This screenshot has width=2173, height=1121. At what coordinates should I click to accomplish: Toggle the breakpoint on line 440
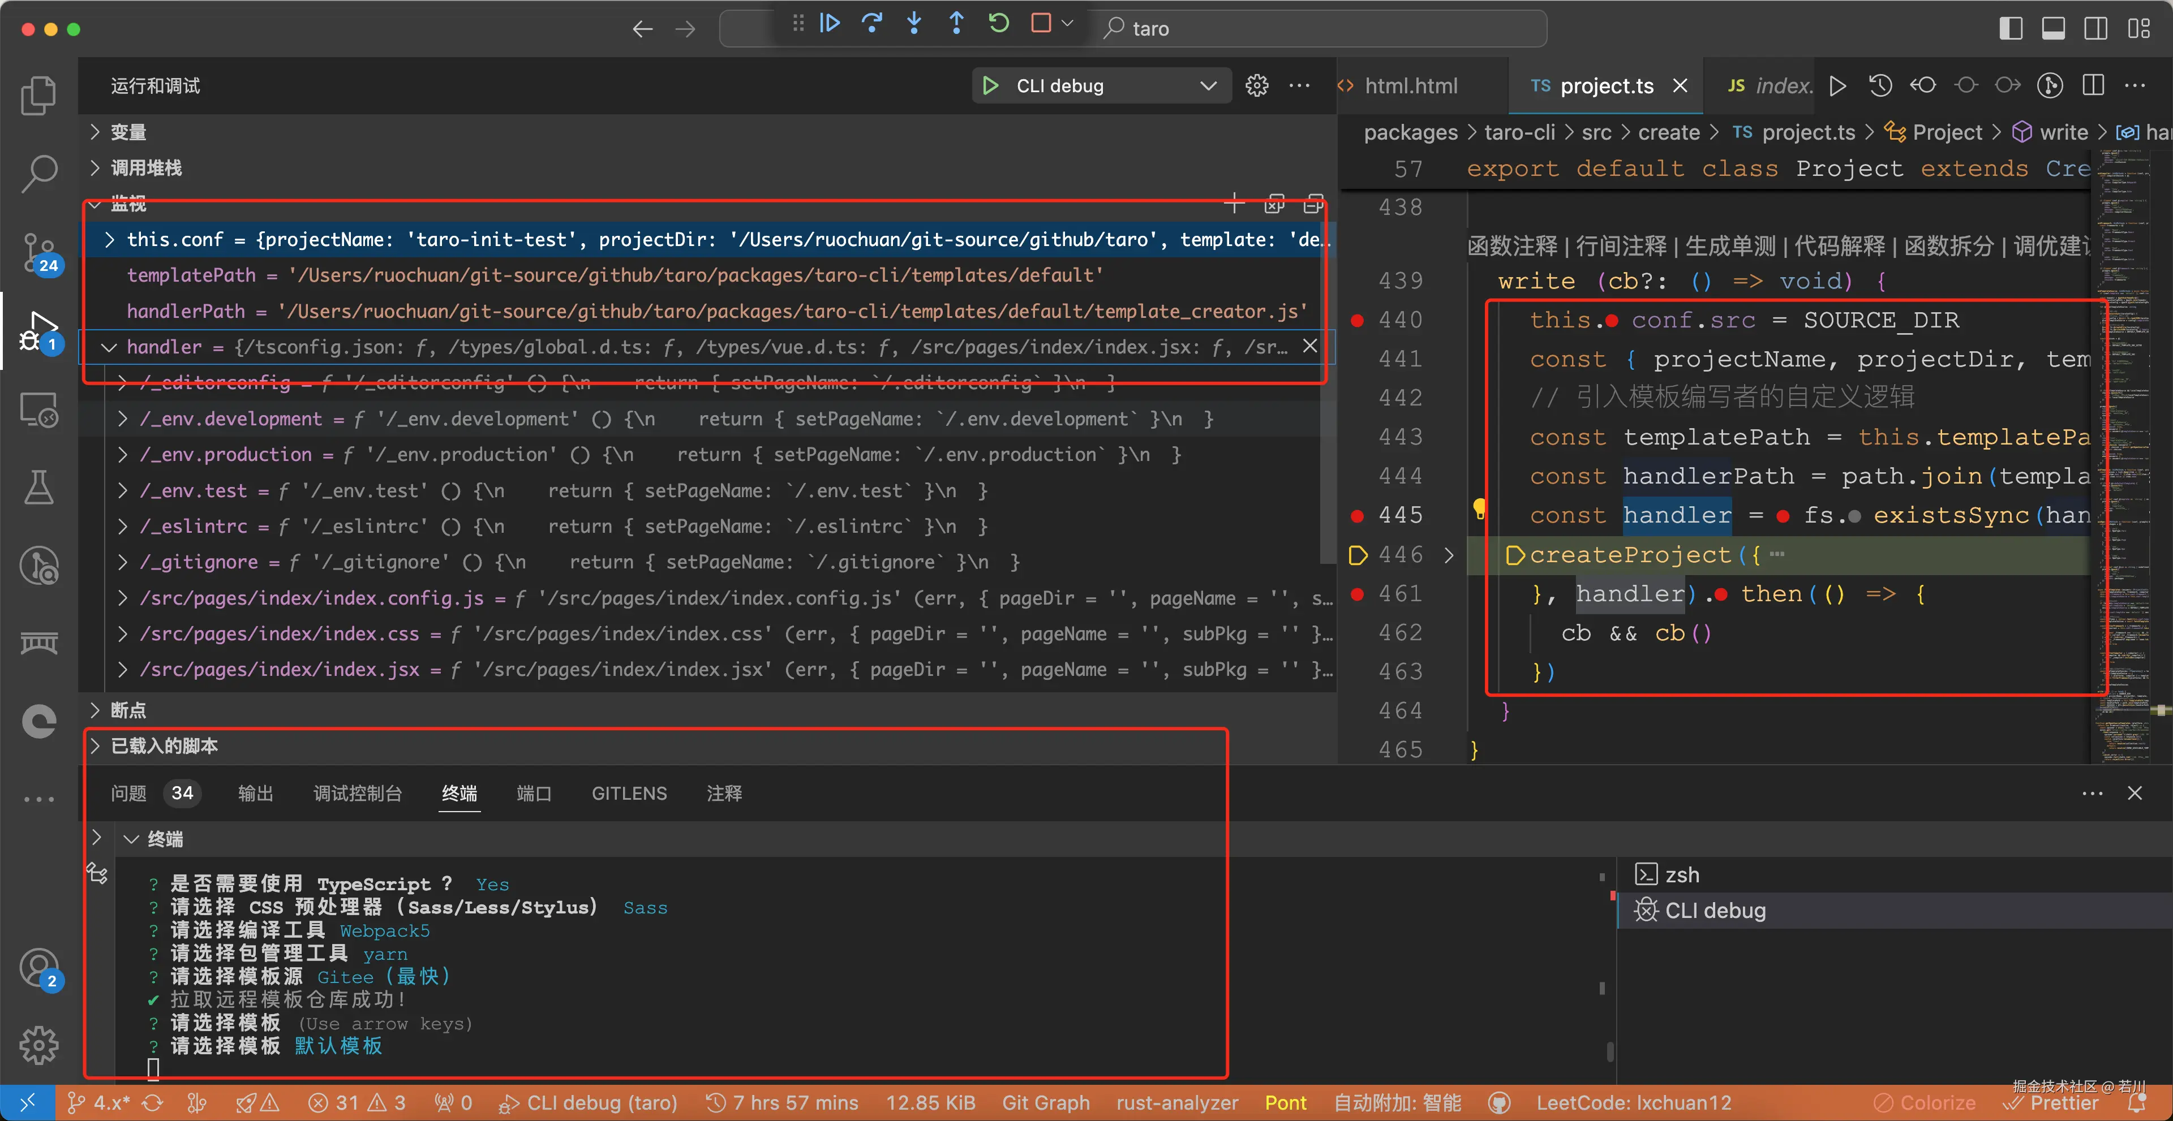[1358, 320]
